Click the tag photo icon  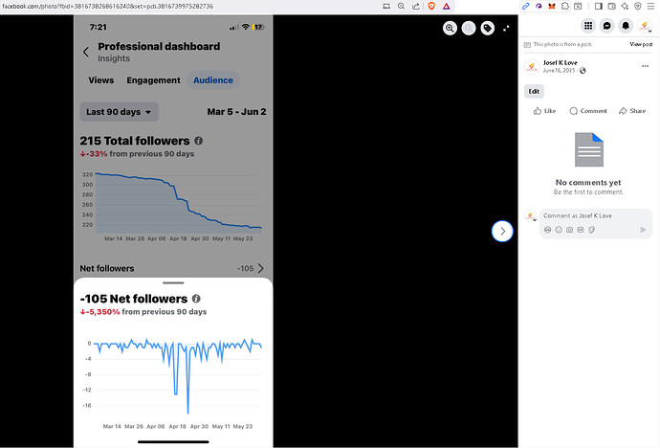point(487,28)
